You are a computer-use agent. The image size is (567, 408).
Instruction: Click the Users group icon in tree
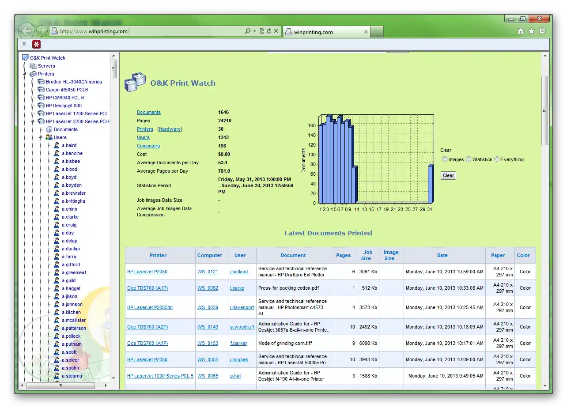49,137
